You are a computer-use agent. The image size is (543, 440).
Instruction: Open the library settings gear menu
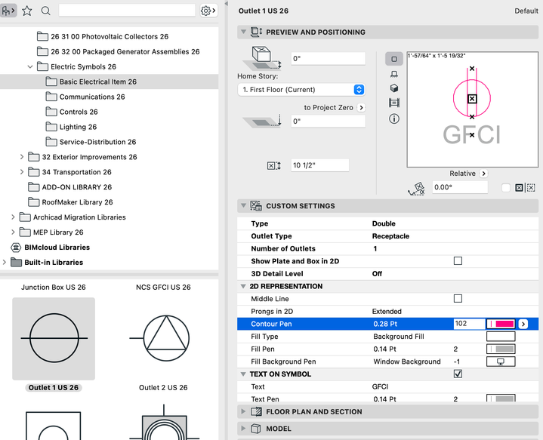pyautogui.click(x=208, y=11)
